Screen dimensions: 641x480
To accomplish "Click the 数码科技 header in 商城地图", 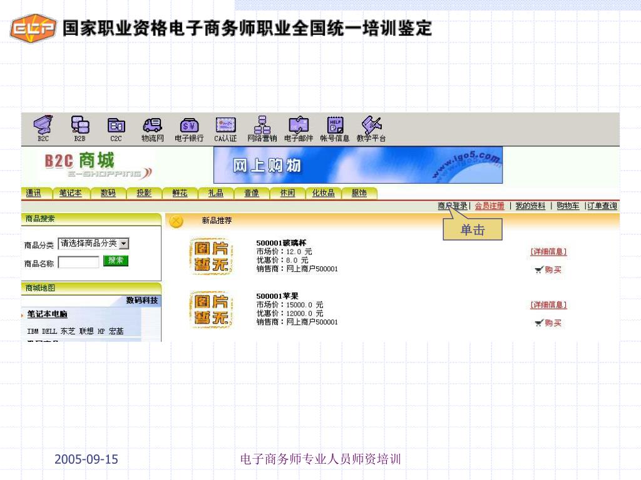I will tap(142, 301).
